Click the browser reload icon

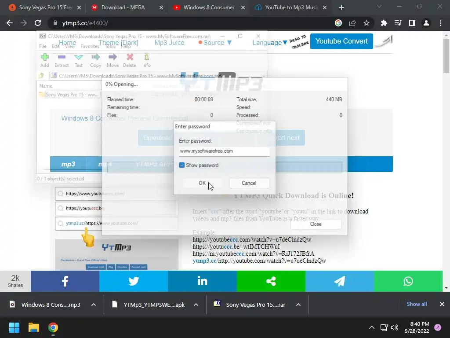(38, 23)
